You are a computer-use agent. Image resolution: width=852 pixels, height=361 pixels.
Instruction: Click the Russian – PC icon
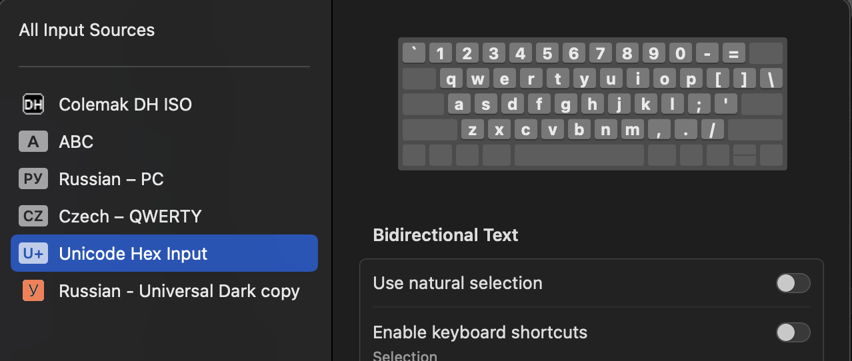pyautogui.click(x=33, y=179)
